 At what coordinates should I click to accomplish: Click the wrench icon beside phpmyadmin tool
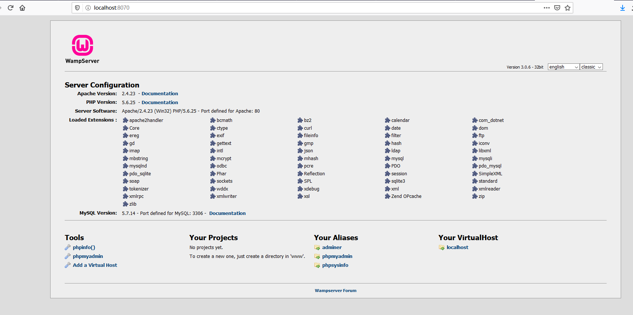point(68,256)
